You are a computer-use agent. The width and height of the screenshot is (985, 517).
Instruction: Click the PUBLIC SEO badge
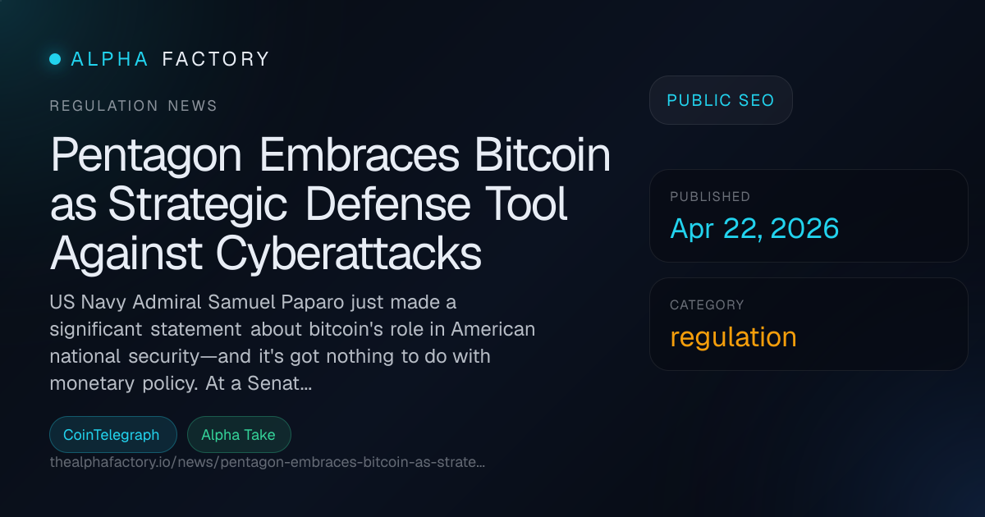pyautogui.click(x=720, y=100)
